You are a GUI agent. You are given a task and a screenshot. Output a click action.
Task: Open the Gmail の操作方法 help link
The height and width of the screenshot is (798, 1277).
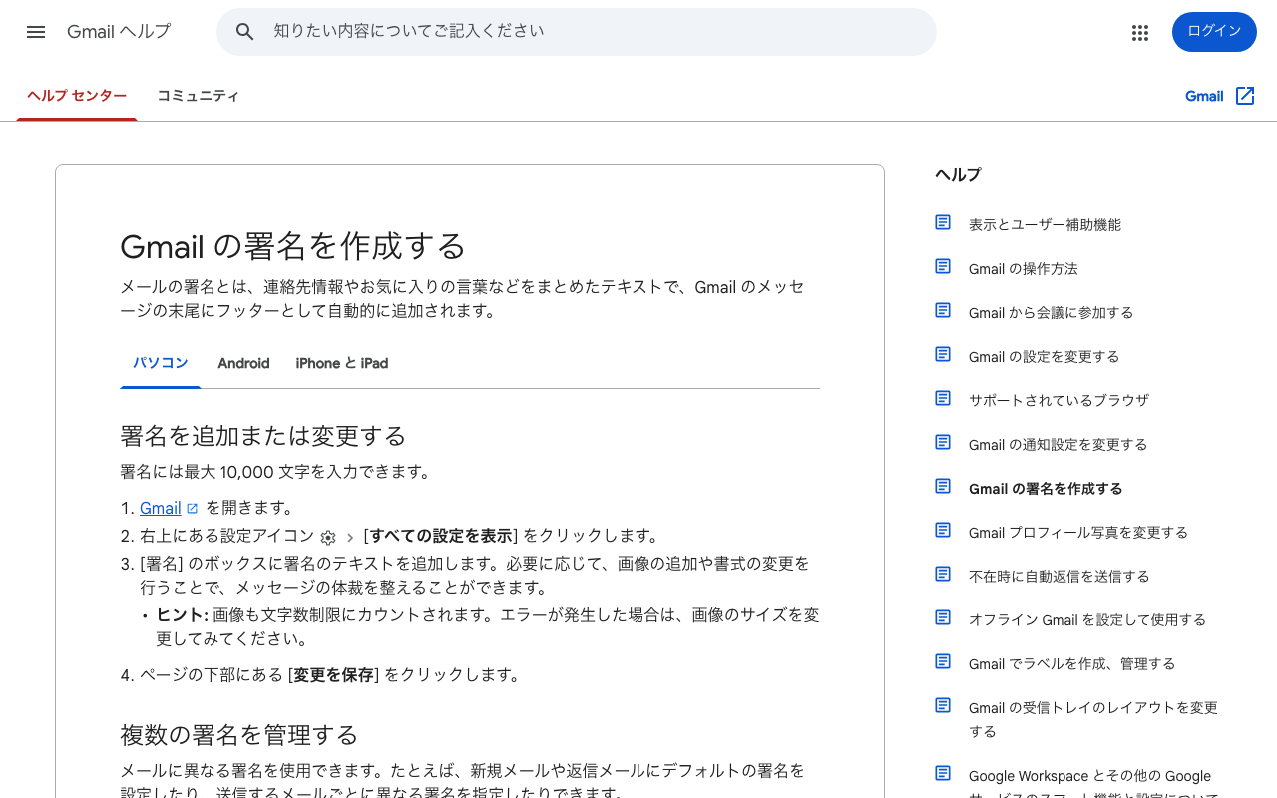pyautogui.click(x=1024, y=269)
